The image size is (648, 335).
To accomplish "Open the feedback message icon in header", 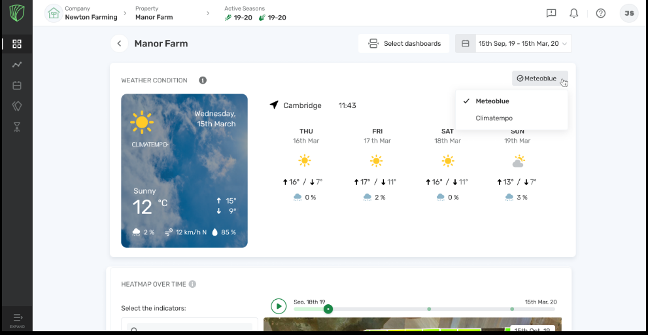I will 551,13.
